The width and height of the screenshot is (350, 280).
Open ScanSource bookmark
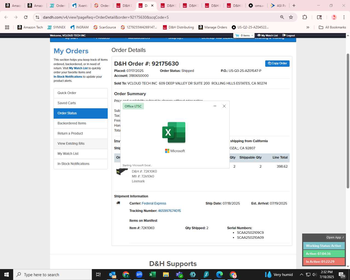coord(104,27)
